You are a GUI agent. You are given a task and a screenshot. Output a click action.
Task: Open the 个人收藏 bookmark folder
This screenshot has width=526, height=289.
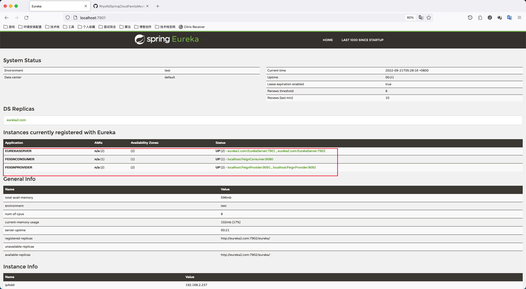click(x=87, y=27)
